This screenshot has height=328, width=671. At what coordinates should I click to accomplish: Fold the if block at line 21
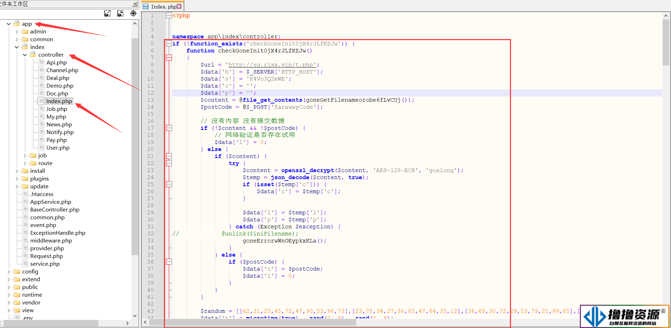169,156
